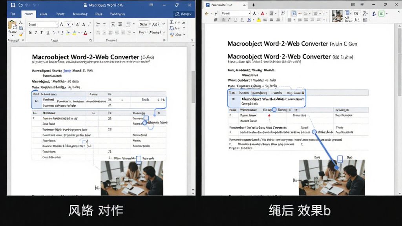The height and width of the screenshot is (226, 402).
Task: Click the large Paste clipboard icon in left window
Action: (x=12, y=26)
